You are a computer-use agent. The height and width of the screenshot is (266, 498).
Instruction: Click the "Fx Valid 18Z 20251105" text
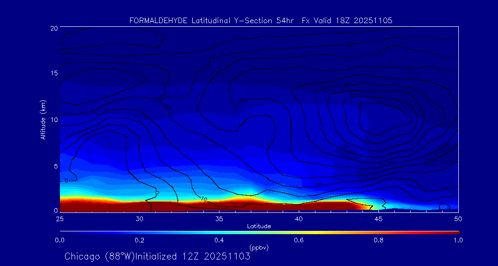point(347,21)
